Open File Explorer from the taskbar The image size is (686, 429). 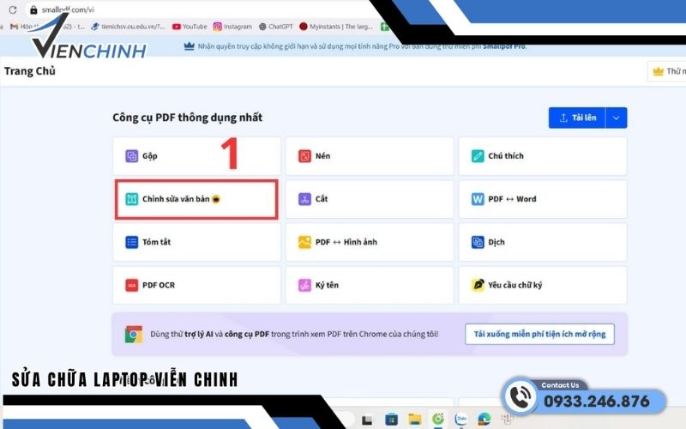(x=414, y=420)
